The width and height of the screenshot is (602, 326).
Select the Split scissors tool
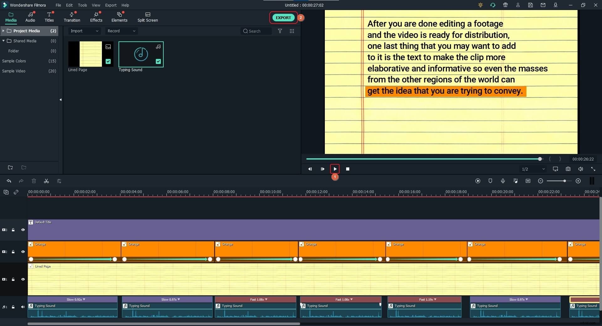pyautogui.click(x=46, y=181)
